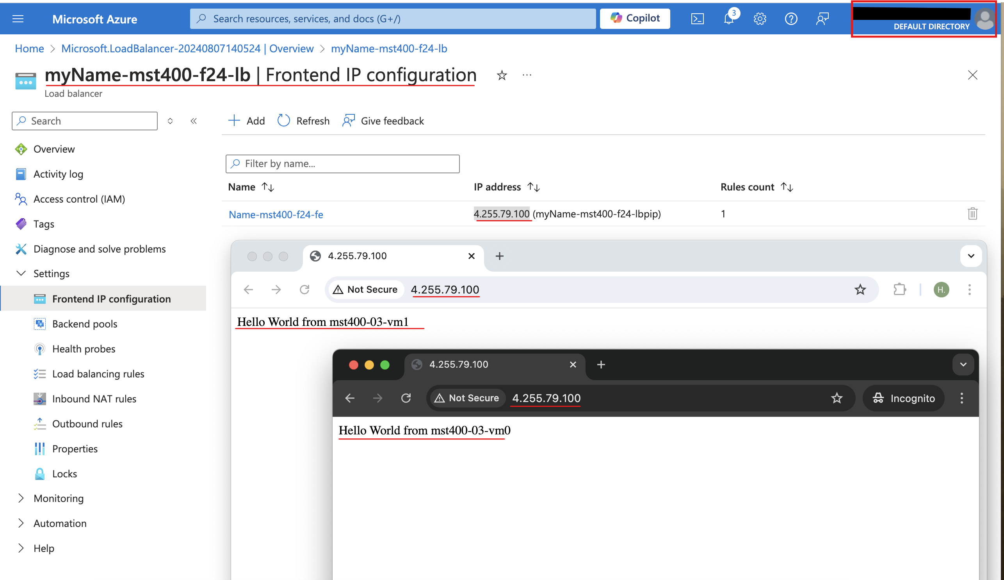Click the Copilot button
The height and width of the screenshot is (580, 1004).
point(635,18)
